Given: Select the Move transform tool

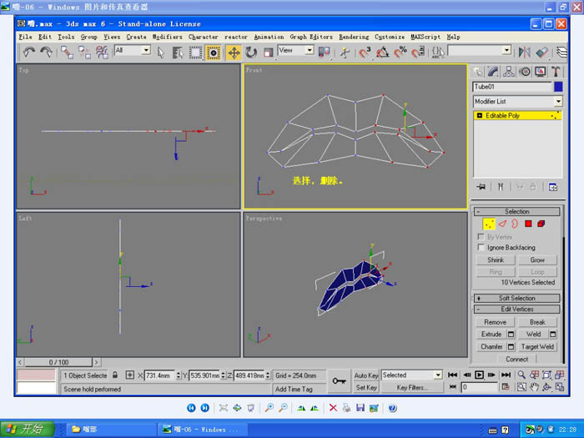Looking at the screenshot, I should pyautogui.click(x=234, y=52).
